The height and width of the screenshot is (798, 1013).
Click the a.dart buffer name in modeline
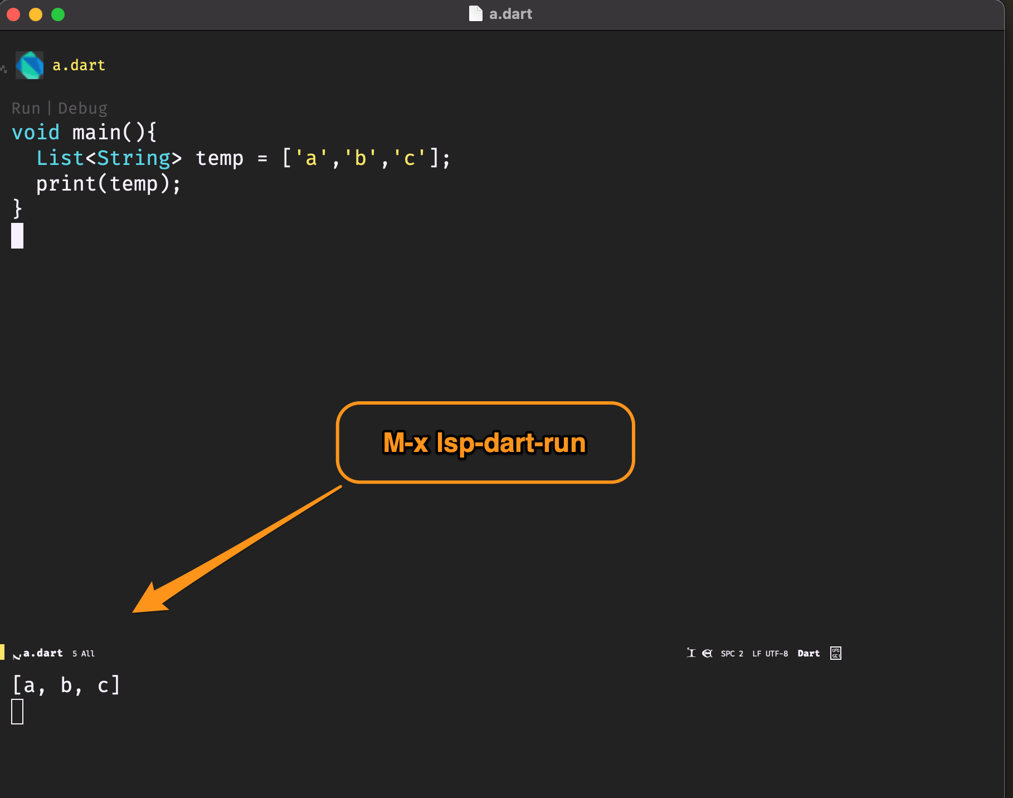coord(43,653)
